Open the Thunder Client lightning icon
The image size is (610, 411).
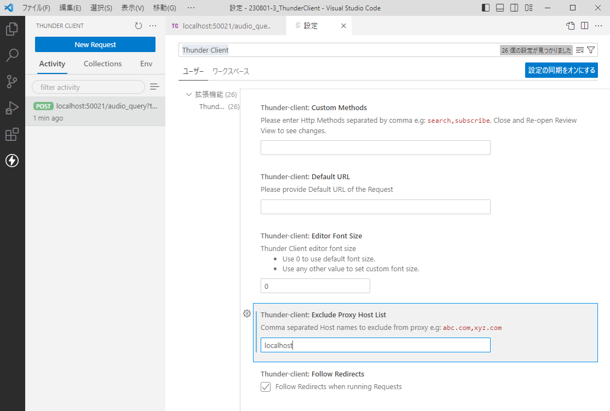(x=12, y=161)
